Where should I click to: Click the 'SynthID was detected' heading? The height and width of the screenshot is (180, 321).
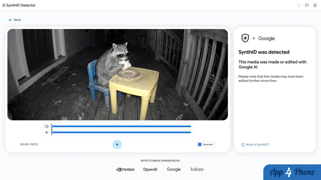point(264,52)
